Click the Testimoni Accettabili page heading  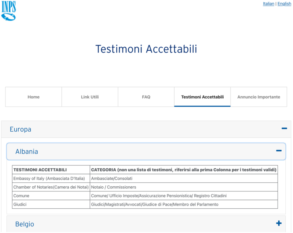click(x=146, y=49)
